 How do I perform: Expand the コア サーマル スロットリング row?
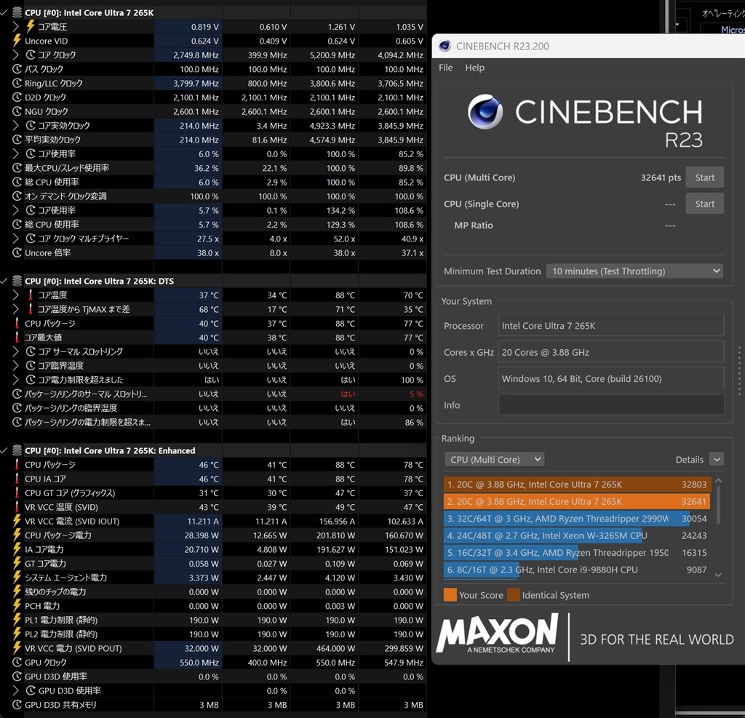point(16,351)
